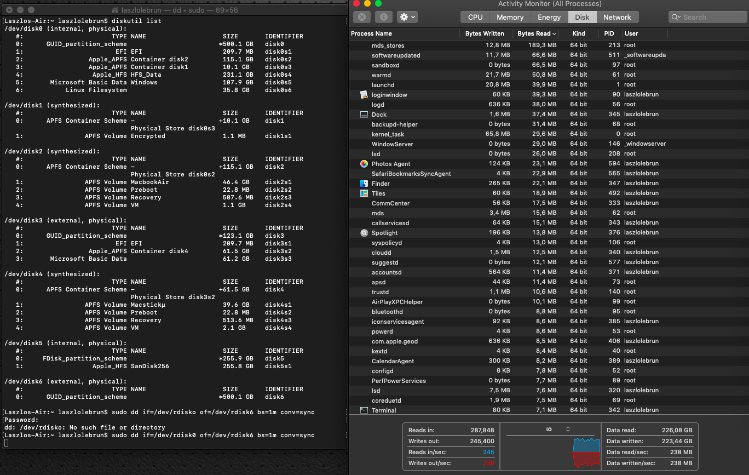Click the Writes out/sec value
749x475 pixels.
[x=488, y=463]
